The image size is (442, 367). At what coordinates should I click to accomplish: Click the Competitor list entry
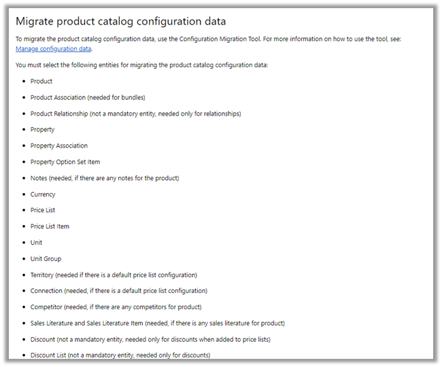(x=116, y=307)
